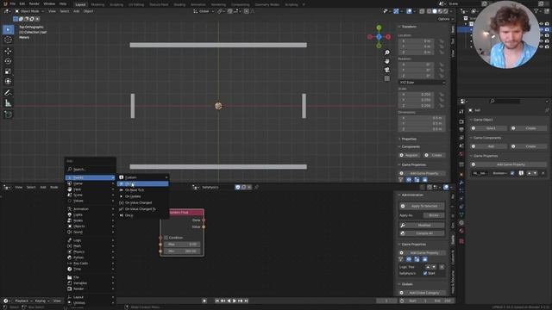Select the Scale tool

tap(8, 71)
